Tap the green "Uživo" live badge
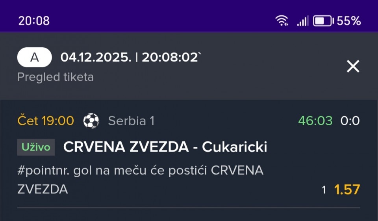Viewport: 378px width, 221px height. point(36,147)
